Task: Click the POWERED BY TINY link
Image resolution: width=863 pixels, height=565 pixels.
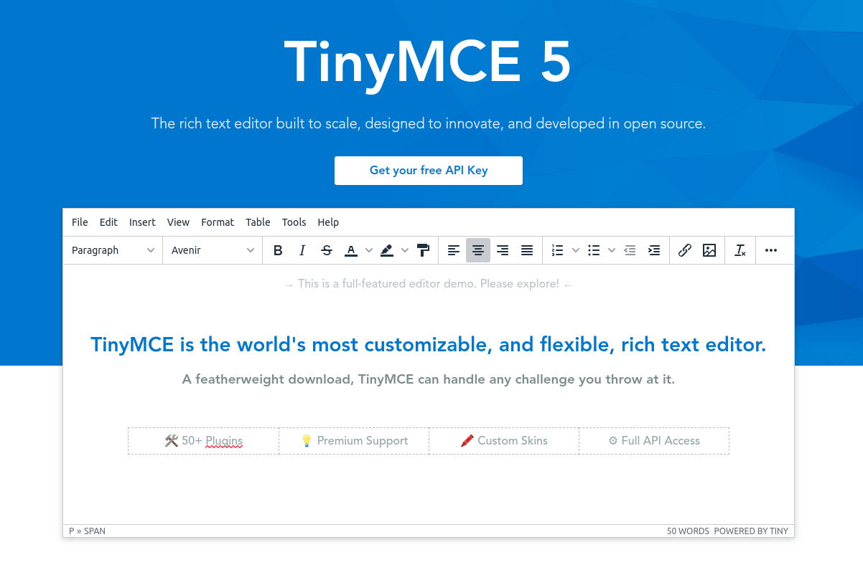Action: (751, 531)
